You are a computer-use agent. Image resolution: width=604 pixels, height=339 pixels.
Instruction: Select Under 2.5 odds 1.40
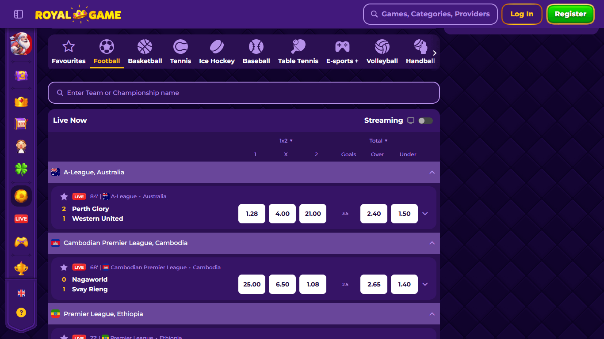[404, 284]
